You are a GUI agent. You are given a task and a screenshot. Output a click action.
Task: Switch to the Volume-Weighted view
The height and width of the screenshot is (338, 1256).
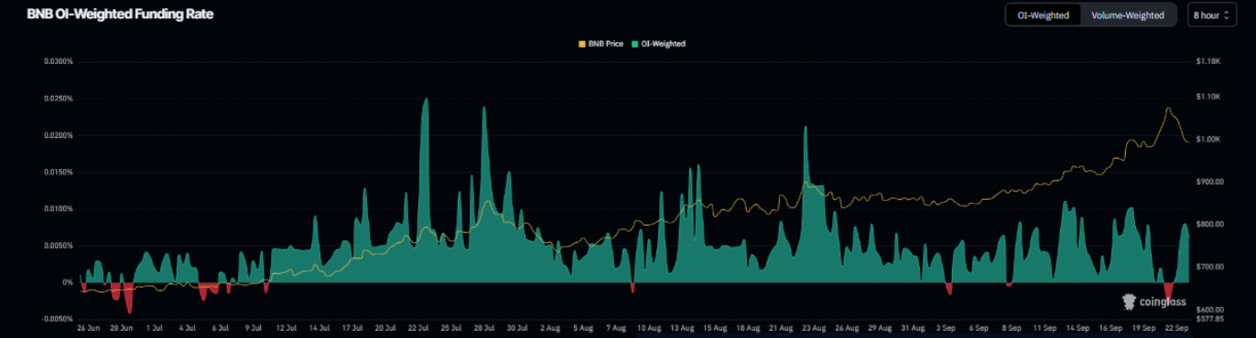pos(1128,16)
